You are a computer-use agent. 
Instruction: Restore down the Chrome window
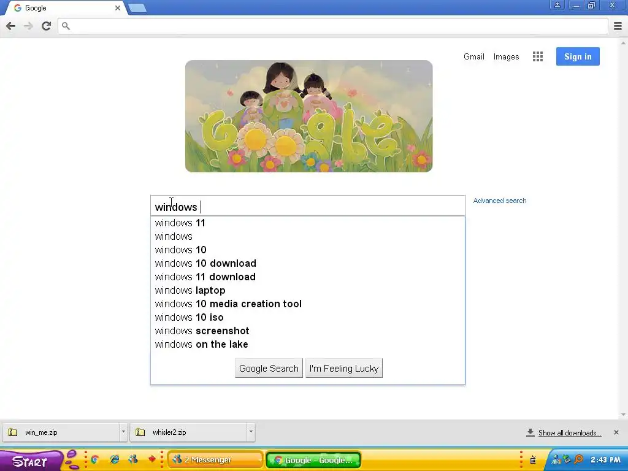click(592, 5)
